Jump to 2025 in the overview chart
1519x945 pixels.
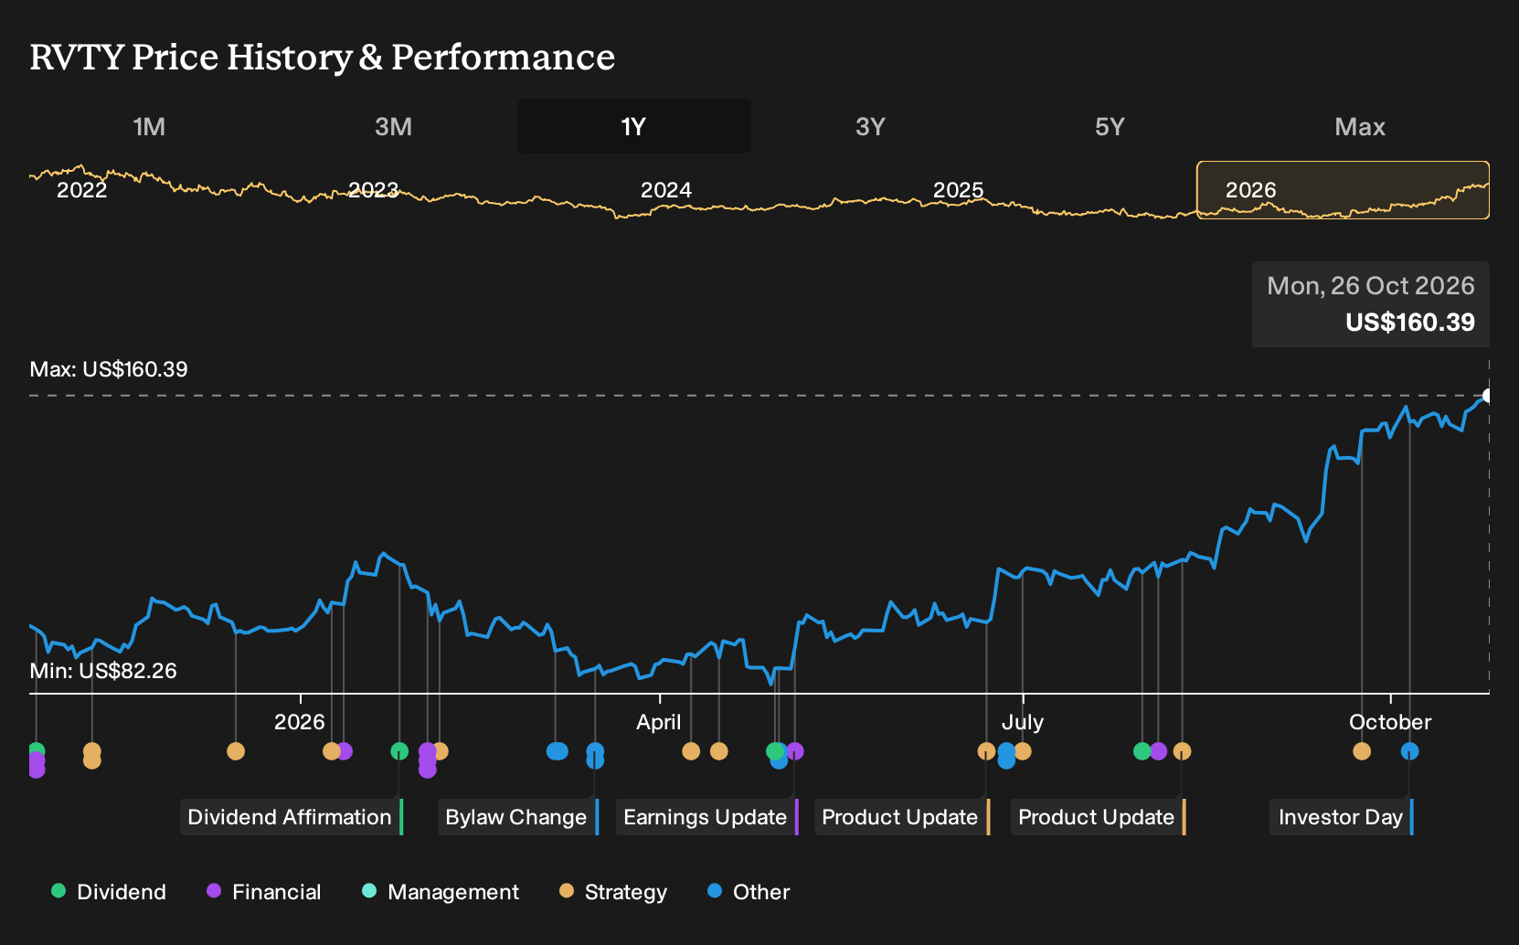coord(959,190)
